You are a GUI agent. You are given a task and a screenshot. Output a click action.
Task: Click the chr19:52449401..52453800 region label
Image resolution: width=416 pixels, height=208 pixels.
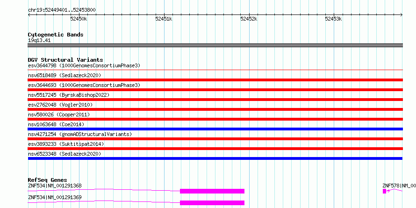pos(62,10)
